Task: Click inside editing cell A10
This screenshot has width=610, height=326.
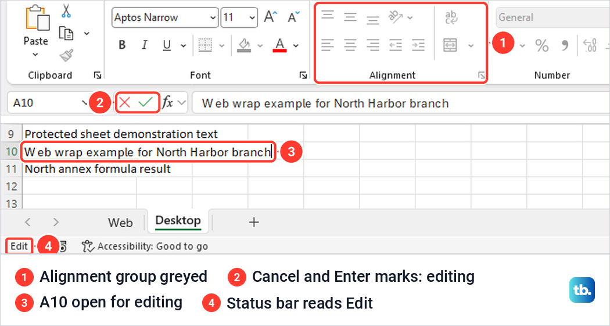Action: [x=148, y=152]
